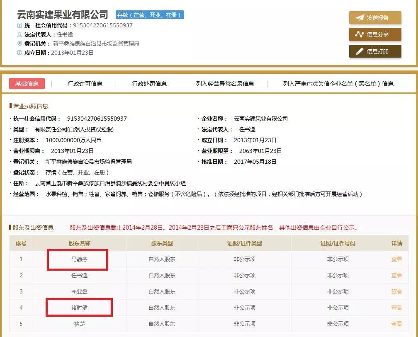
Task: Click shareholder name 马静芬
Action: [80, 259]
